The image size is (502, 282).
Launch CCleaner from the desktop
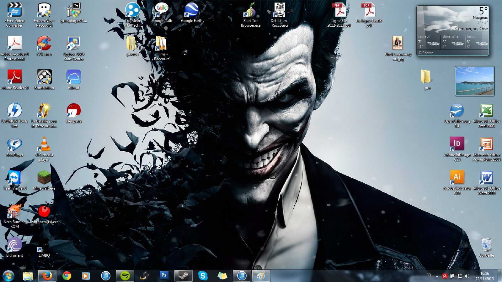[x=44, y=46]
